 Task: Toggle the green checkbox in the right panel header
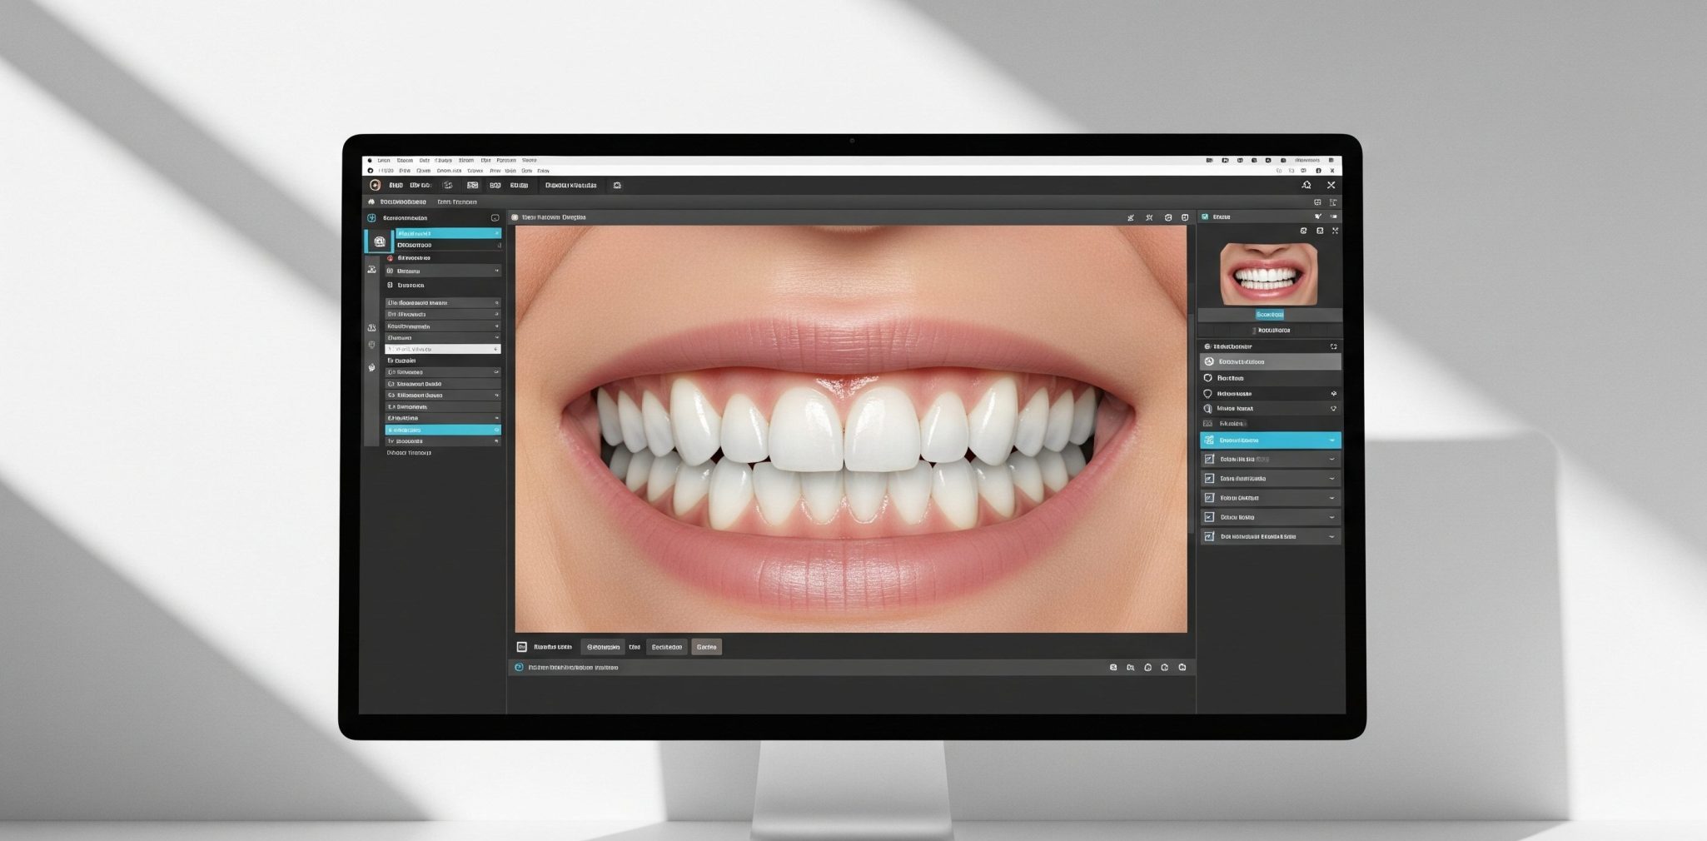click(x=1205, y=216)
